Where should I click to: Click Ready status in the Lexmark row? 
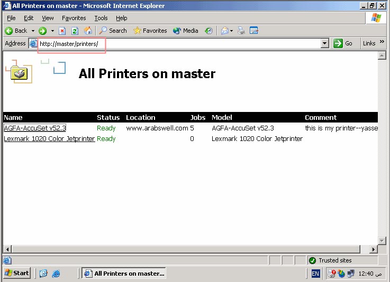[x=106, y=138]
